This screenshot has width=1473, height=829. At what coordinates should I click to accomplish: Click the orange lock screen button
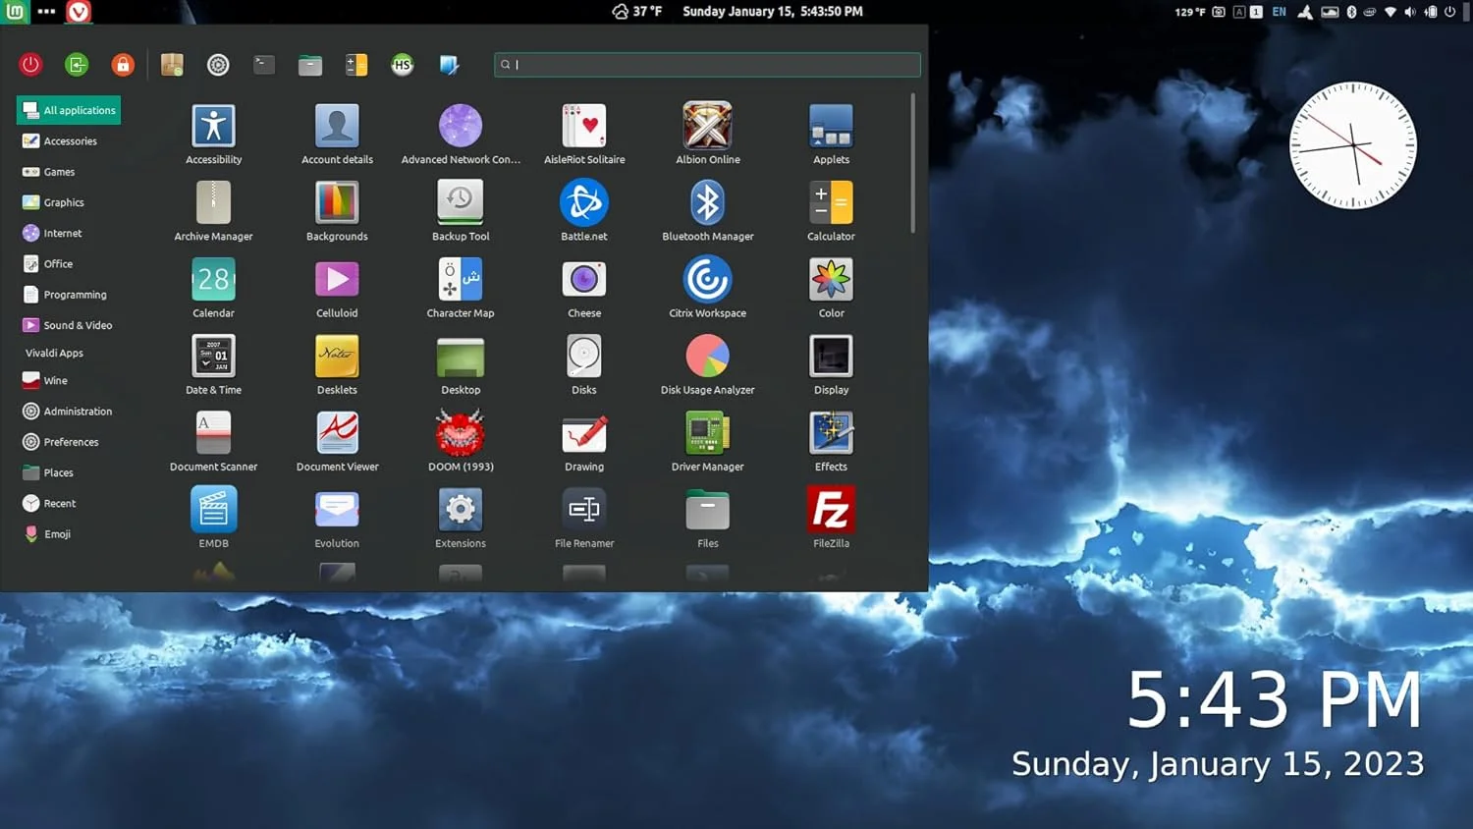tap(123, 65)
